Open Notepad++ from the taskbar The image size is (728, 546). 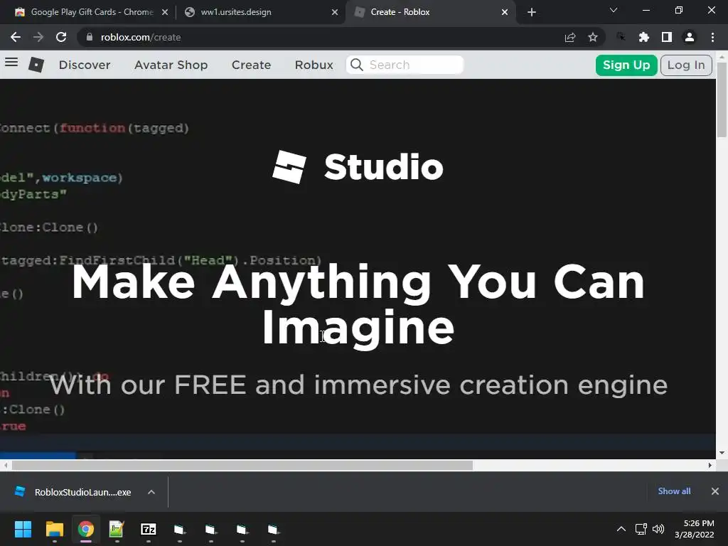click(x=117, y=529)
